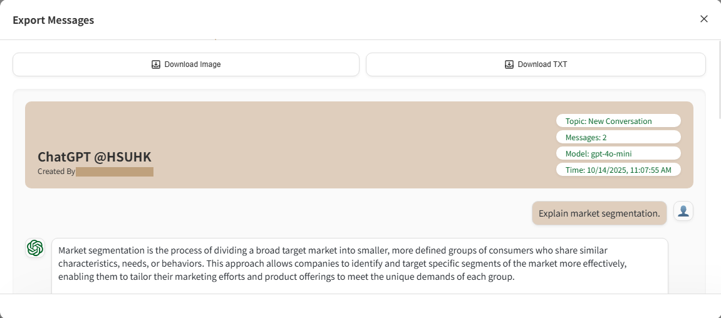Image resolution: width=721 pixels, height=318 pixels.
Task: Click the redacted creator name block
Action: coord(115,172)
